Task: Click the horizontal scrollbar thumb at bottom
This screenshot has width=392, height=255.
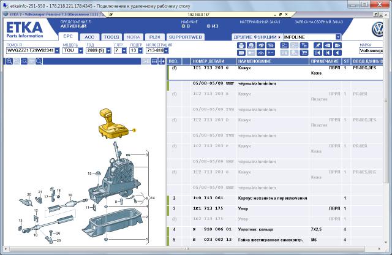Action: pyautogui.click(x=187, y=249)
